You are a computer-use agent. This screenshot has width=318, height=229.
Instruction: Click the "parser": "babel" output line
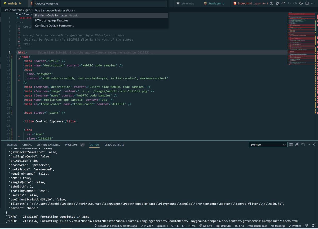tap(24, 208)
